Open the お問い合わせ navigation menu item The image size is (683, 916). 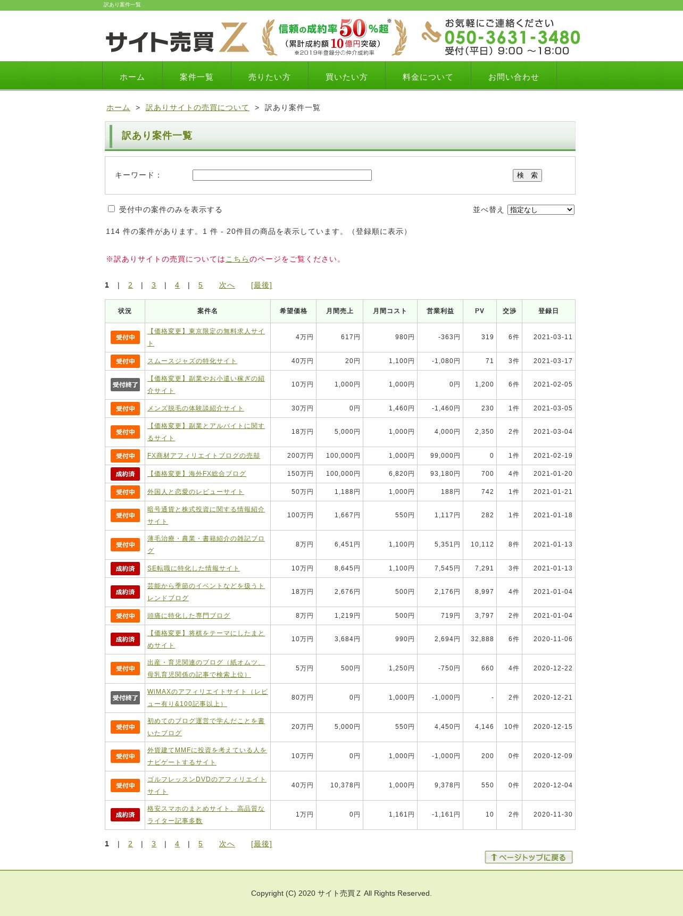point(514,77)
